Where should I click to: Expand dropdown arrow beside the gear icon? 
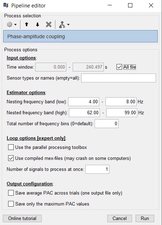(15, 24)
